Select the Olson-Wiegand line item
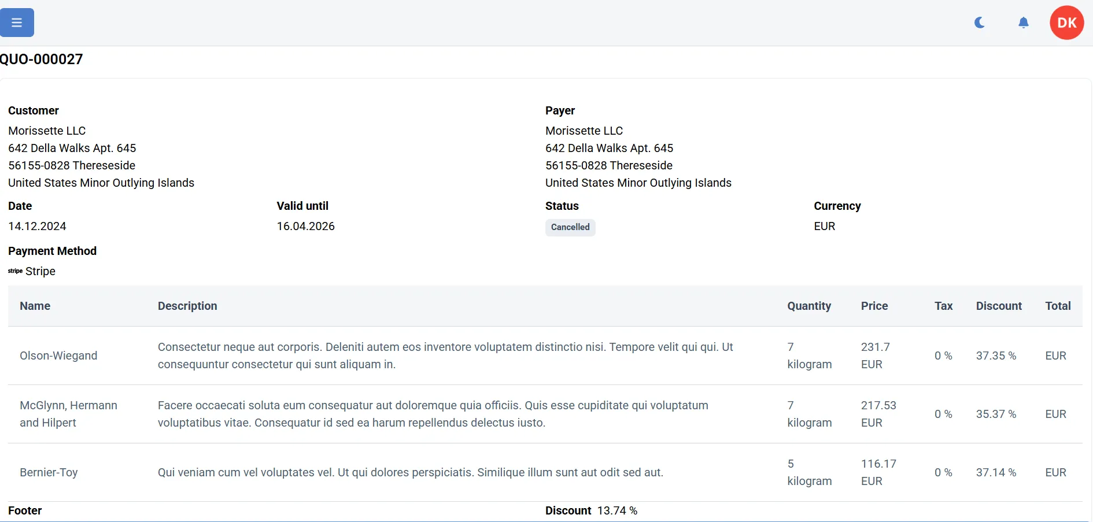 click(58, 356)
